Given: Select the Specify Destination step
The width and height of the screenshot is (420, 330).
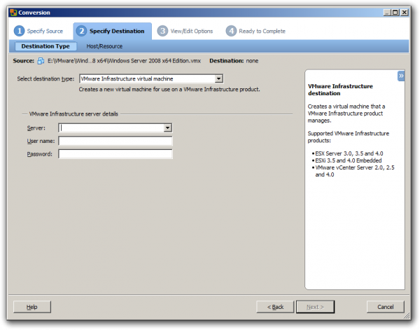Looking at the screenshot, I should tap(113, 31).
